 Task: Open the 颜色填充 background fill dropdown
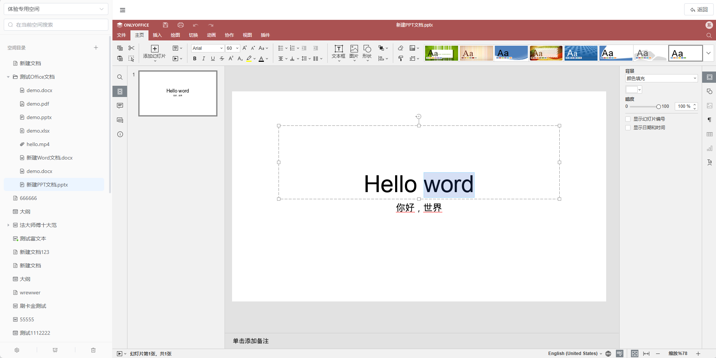click(661, 79)
